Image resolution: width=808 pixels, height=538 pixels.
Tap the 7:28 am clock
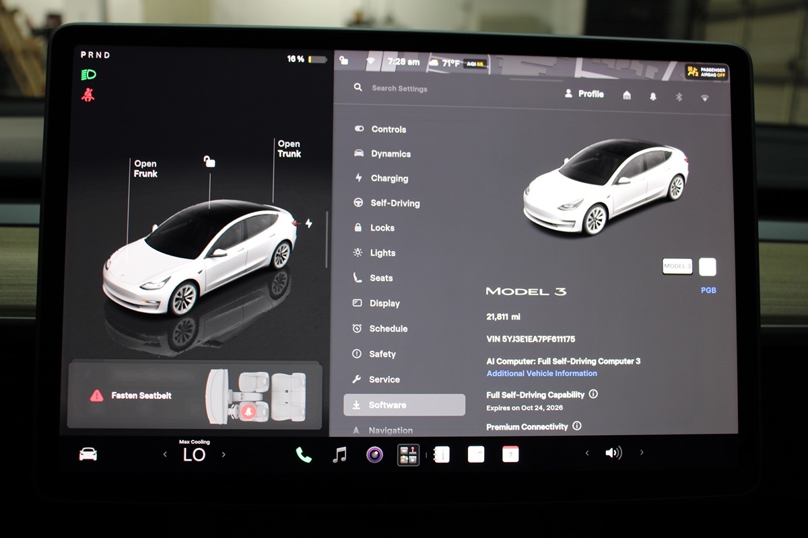(x=403, y=62)
